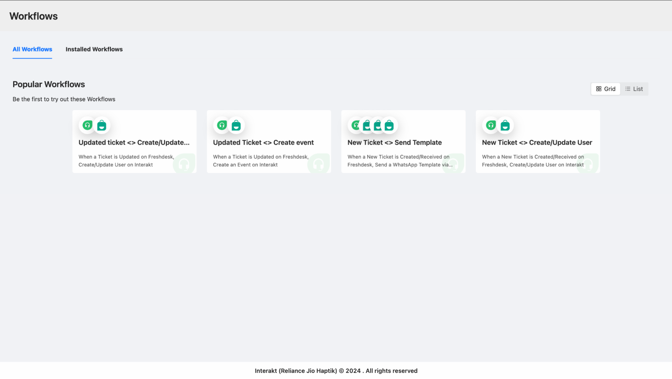
Task: Click the Freshdesk headset icon on Updated ticket Create/Update card
Action: point(87,125)
